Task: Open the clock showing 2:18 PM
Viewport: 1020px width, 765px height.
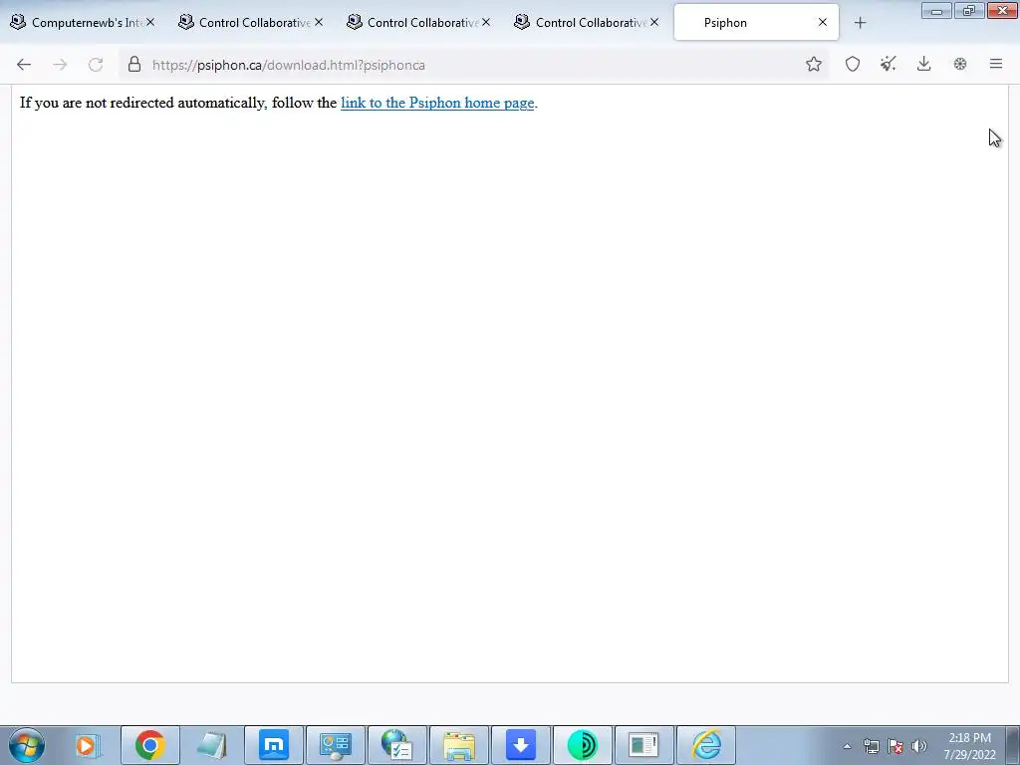Action: [969, 746]
